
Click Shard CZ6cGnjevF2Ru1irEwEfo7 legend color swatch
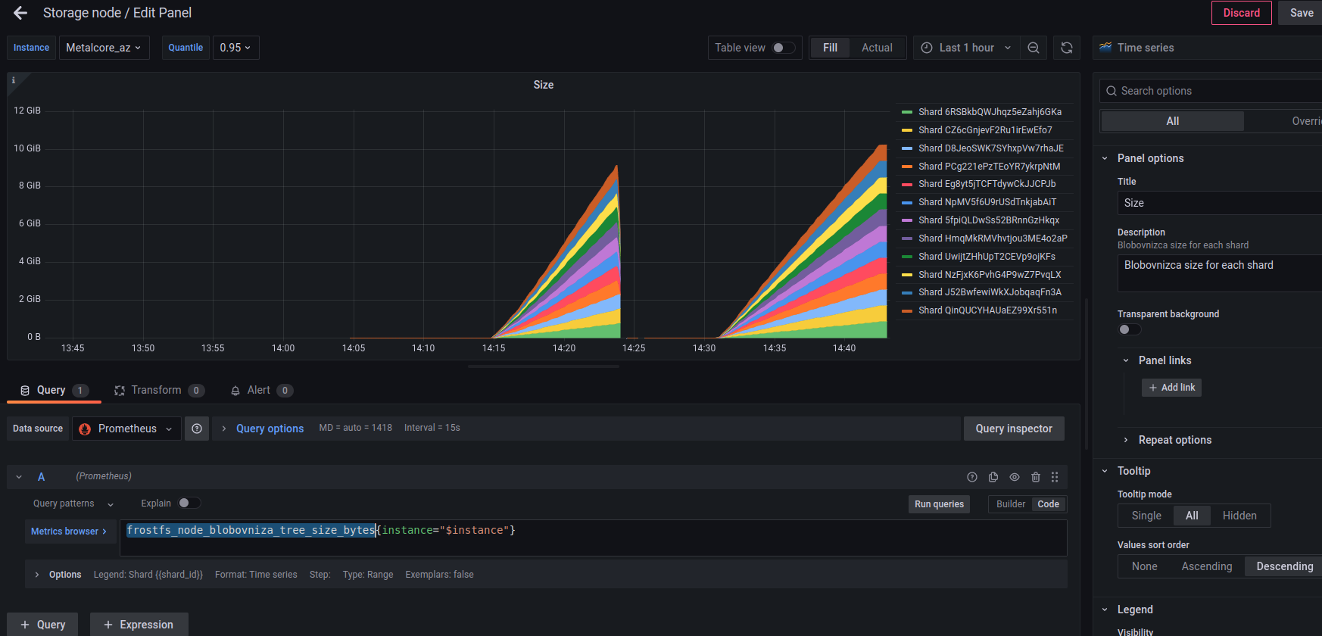[x=906, y=130]
